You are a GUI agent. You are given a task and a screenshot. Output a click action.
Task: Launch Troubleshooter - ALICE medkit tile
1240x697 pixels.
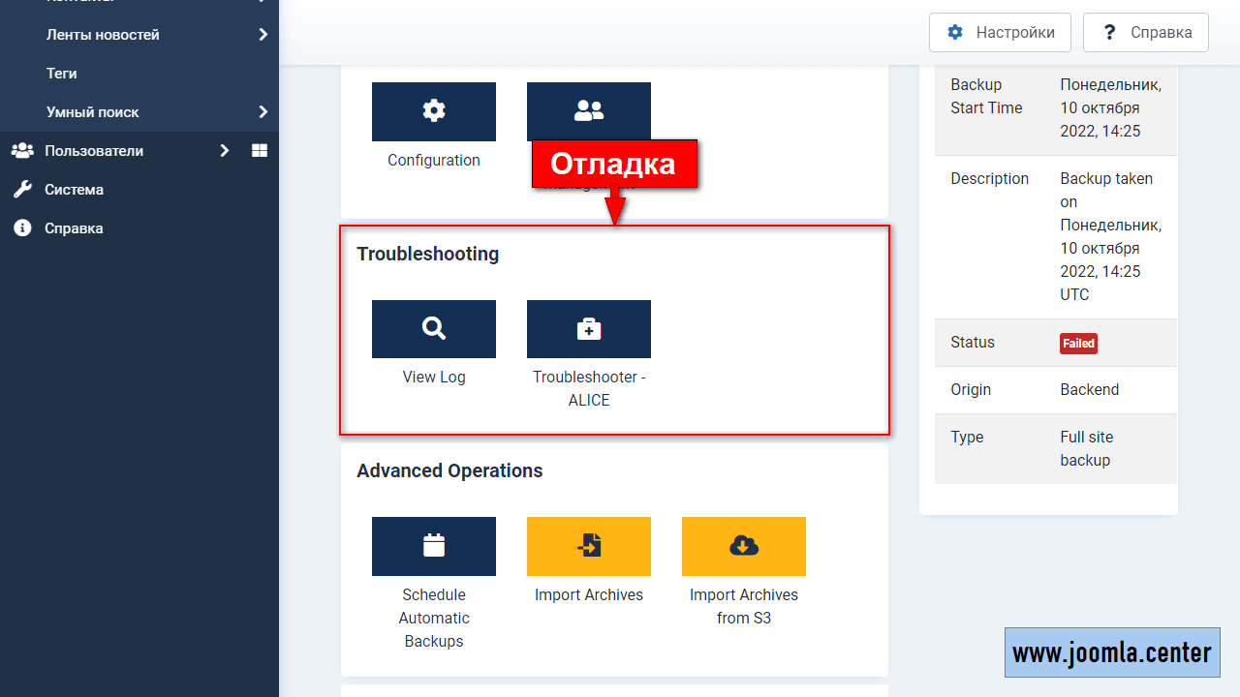coord(588,329)
